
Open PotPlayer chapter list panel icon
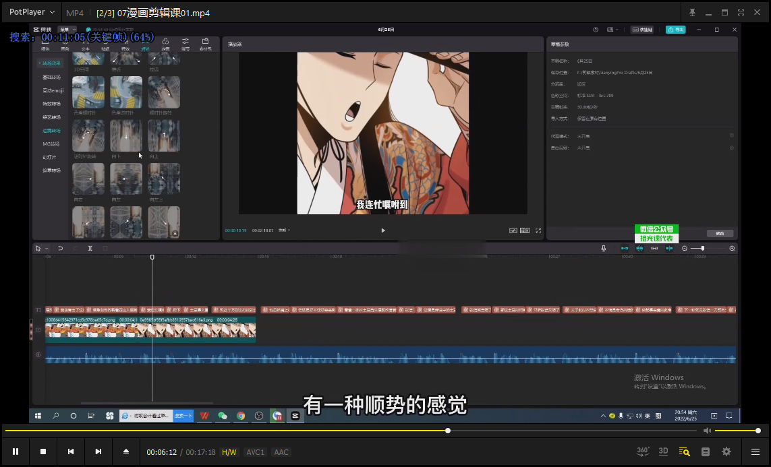706,452
